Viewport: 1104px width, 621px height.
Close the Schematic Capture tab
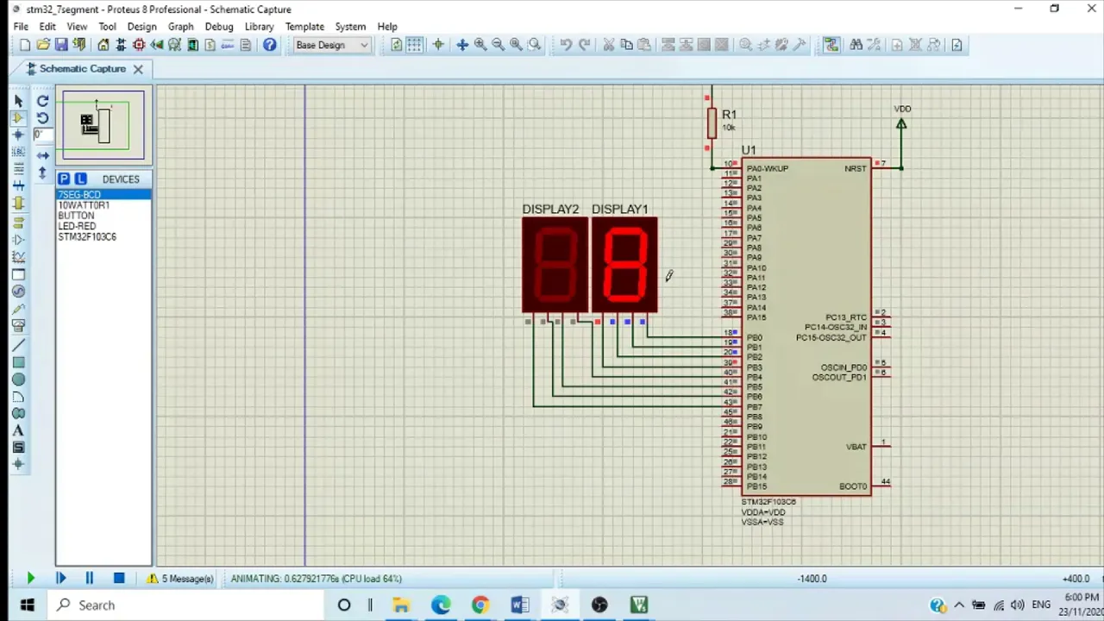point(138,68)
